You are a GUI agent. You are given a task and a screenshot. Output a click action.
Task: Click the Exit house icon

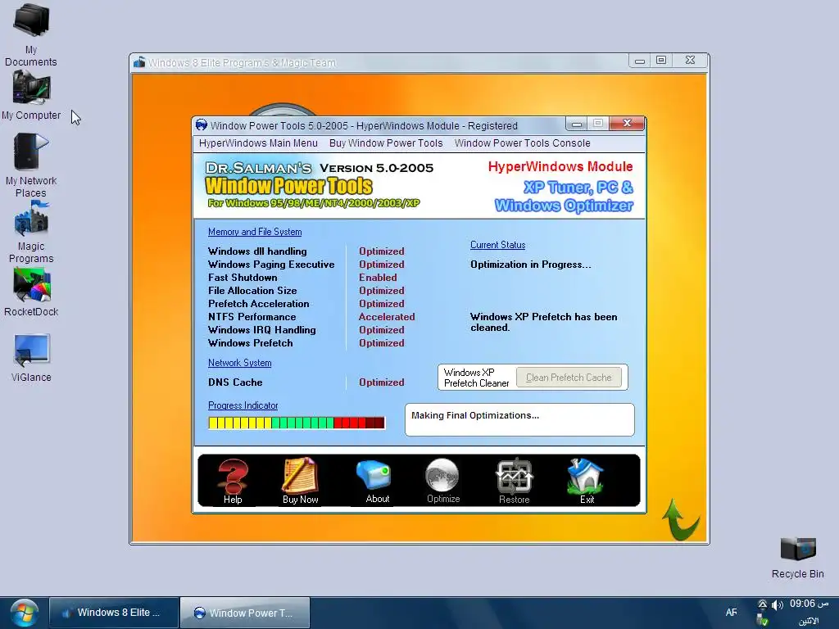585,481
